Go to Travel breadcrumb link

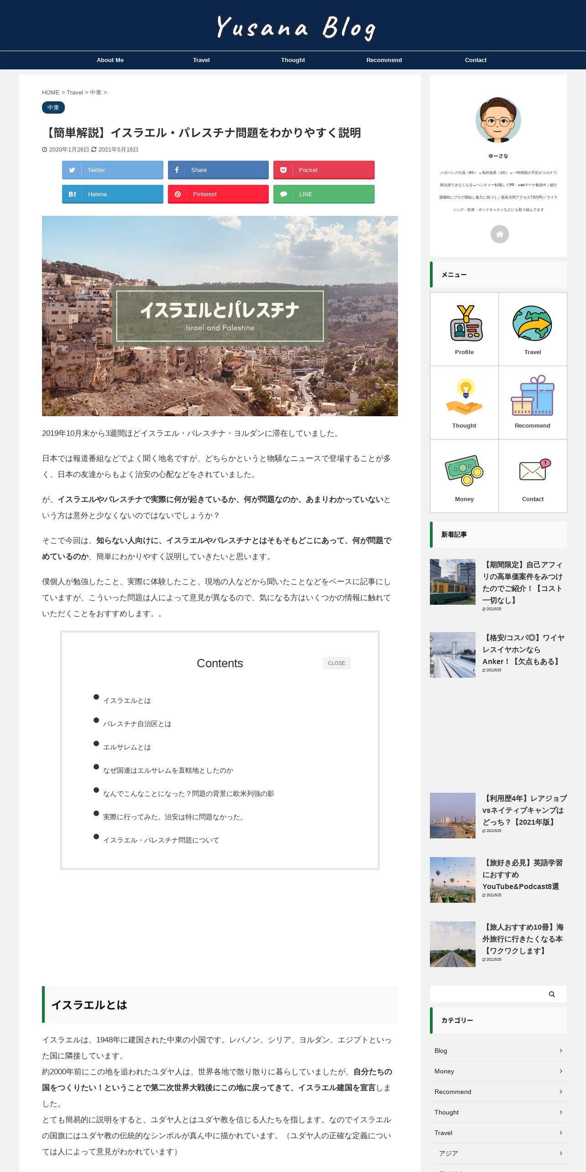(x=75, y=93)
